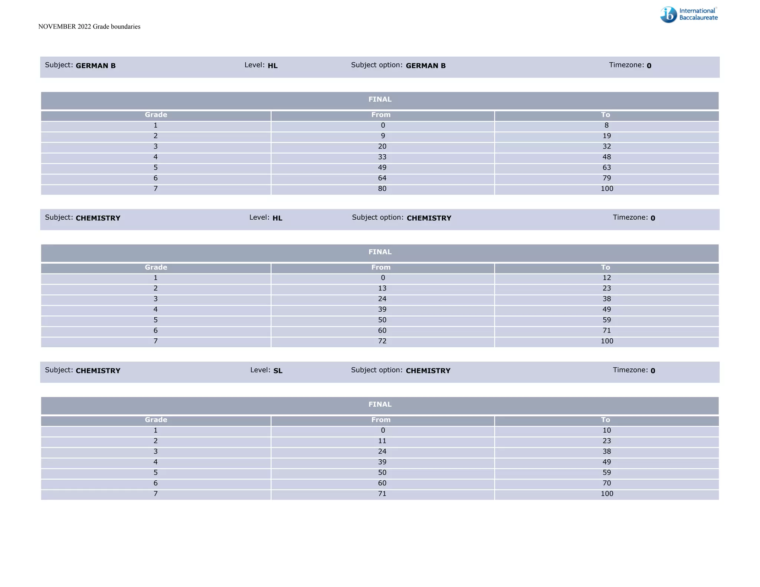Click German B grade 7 From value 80

tap(382, 189)
